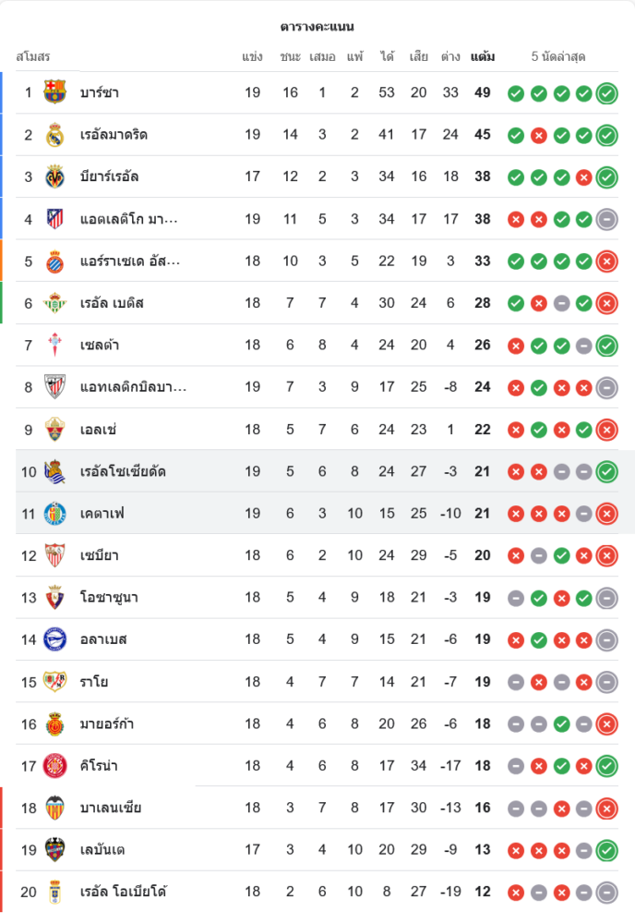Screen dimensions: 635x924
Task: Click Osasuna's latest match draw indicator
Action: [x=606, y=598]
